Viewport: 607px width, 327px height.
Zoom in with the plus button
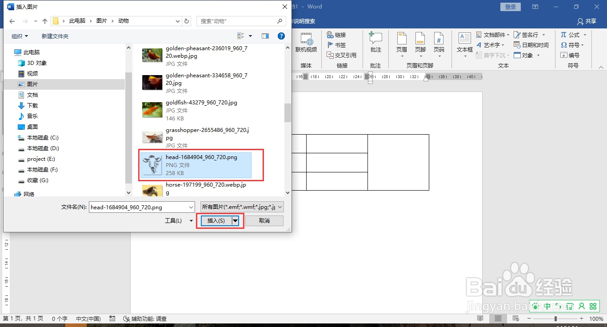[x=582, y=319]
